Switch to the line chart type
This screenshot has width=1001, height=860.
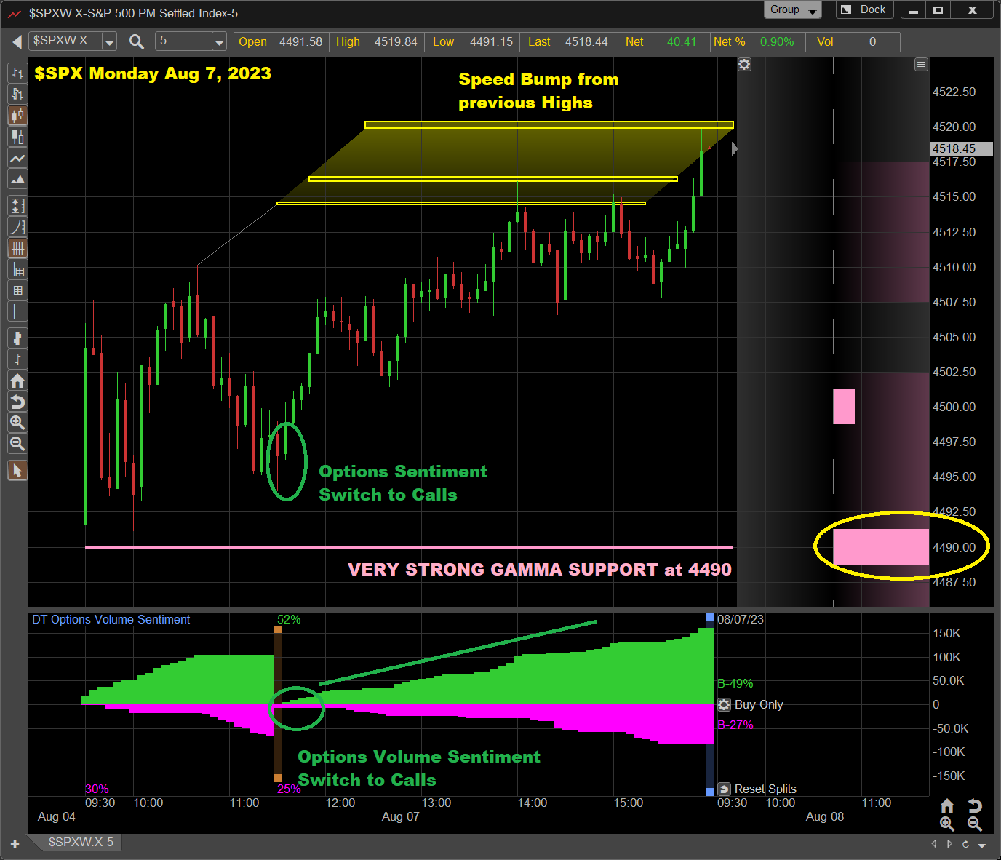click(x=17, y=158)
